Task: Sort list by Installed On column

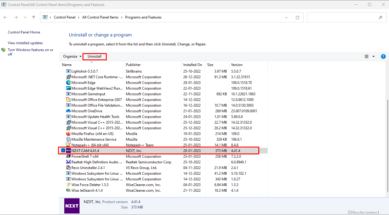Action: [x=193, y=65]
